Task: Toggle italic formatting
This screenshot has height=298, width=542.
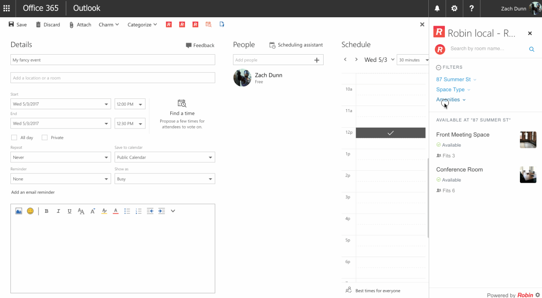Action: point(58,211)
